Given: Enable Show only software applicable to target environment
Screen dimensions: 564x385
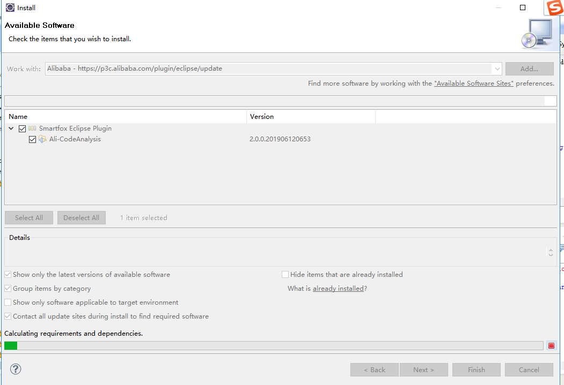Looking at the screenshot, I should point(8,303).
